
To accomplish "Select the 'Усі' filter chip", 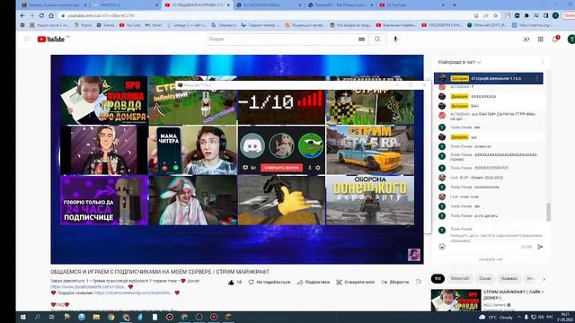I will point(438,279).
